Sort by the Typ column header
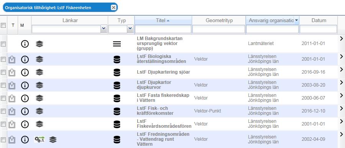Screen dimensions: 345x148 pos(122,20)
